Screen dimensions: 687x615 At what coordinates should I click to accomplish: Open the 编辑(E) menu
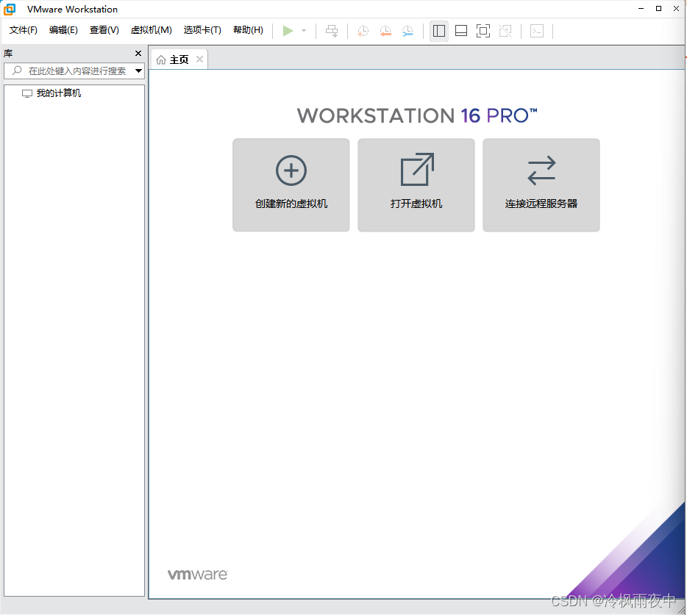point(63,30)
